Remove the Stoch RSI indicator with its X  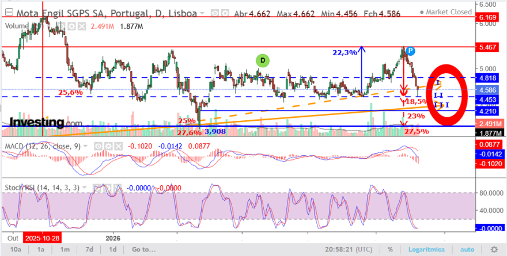click(x=118, y=188)
